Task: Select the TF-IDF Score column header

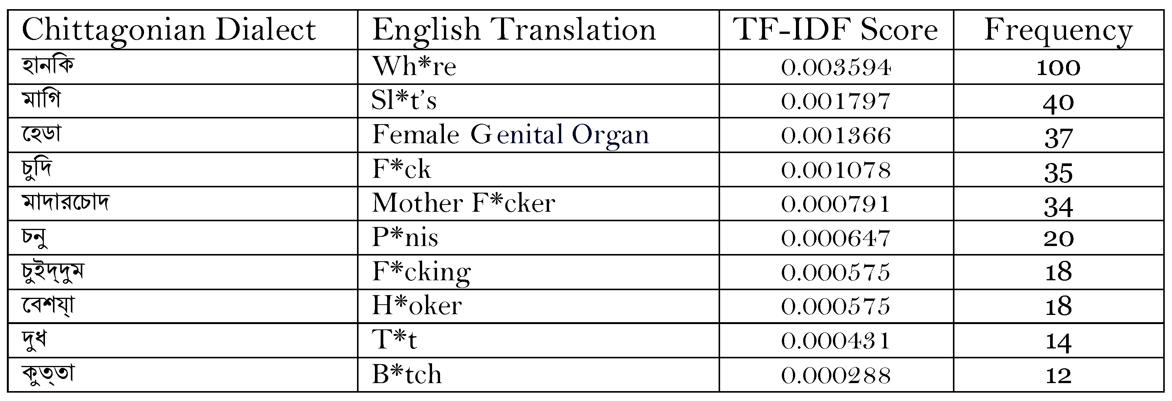Action: coord(836,30)
